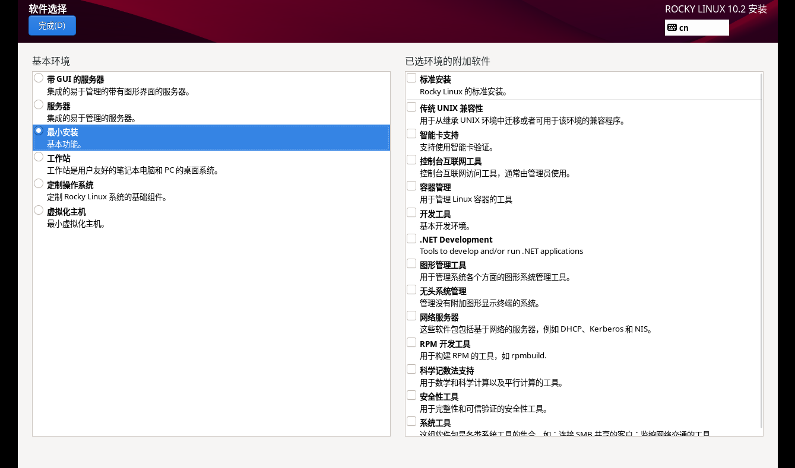Image resolution: width=795 pixels, height=468 pixels.
Task: Click the text 基本开发环境。
Action: point(445,227)
